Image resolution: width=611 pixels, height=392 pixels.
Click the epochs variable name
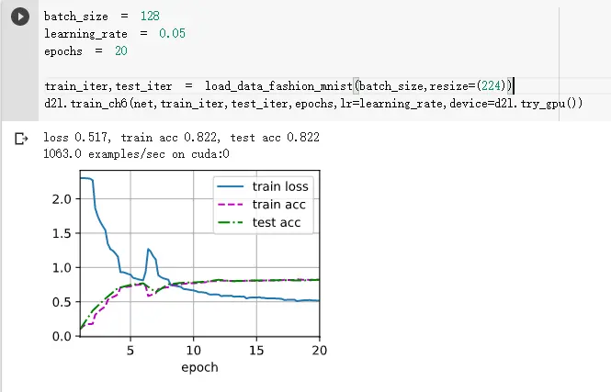63,51
